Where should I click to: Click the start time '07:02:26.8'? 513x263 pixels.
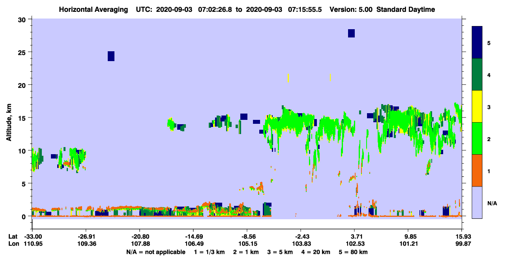[x=215, y=9]
